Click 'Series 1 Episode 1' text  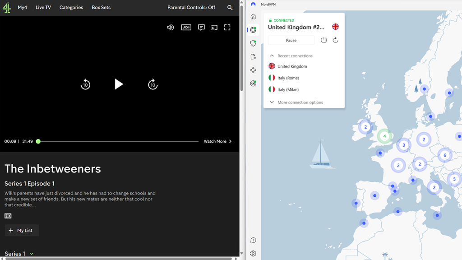[29, 184]
